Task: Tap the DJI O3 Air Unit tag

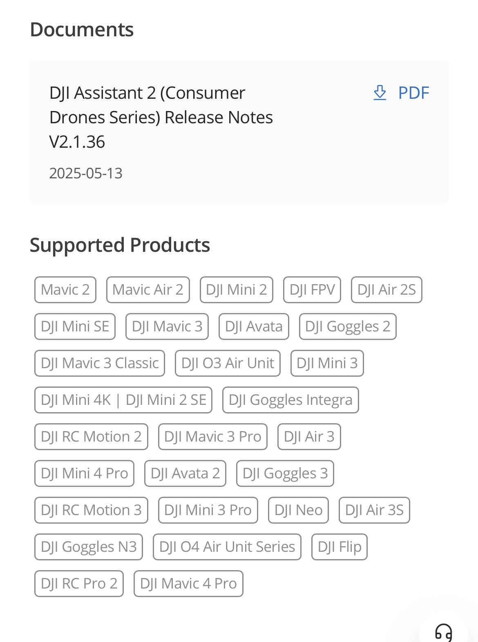Action: click(228, 363)
